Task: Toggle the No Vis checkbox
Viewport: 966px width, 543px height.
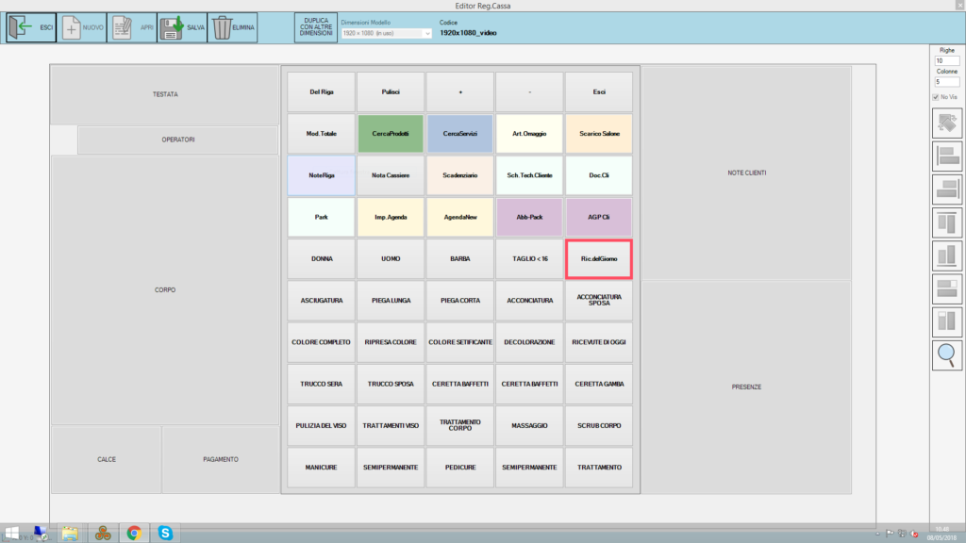Action: coord(936,97)
